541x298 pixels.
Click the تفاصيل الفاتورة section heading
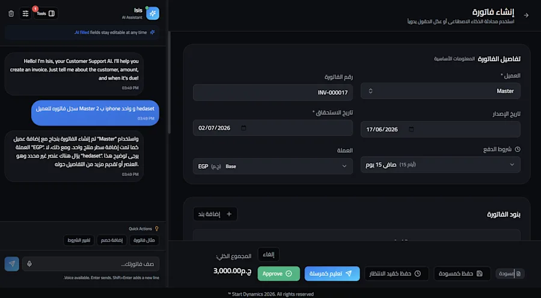click(499, 59)
